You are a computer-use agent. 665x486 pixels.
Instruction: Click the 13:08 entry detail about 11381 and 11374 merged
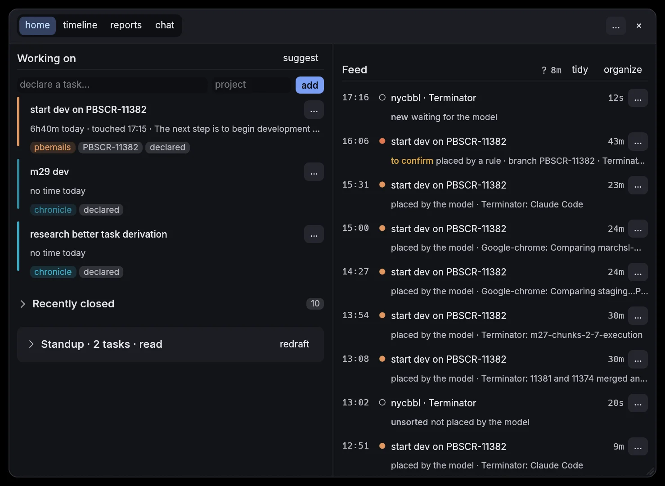pyautogui.click(x=519, y=379)
